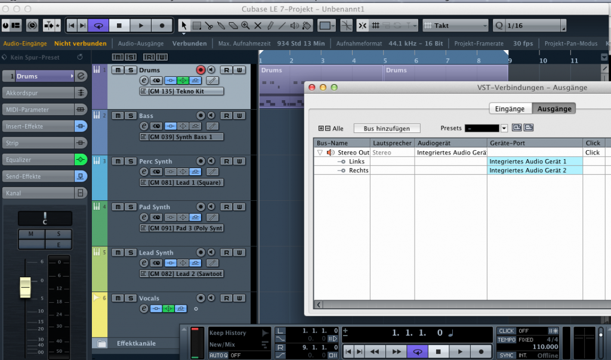Image resolution: width=611 pixels, height=360 pixels.
Task: Select the Mute X tool
Action: 258,26
